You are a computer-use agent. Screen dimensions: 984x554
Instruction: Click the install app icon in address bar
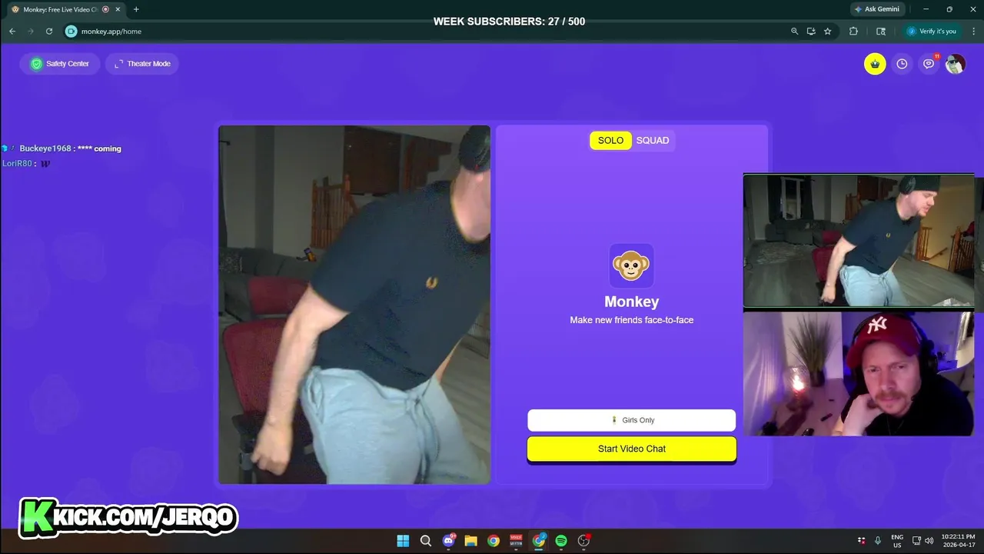pos(811,32)
